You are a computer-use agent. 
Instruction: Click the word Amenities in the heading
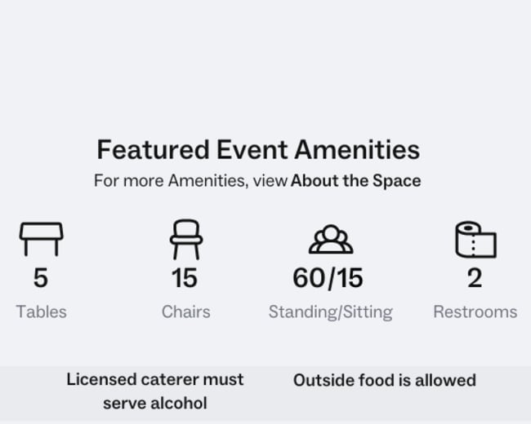coord(357,150)
